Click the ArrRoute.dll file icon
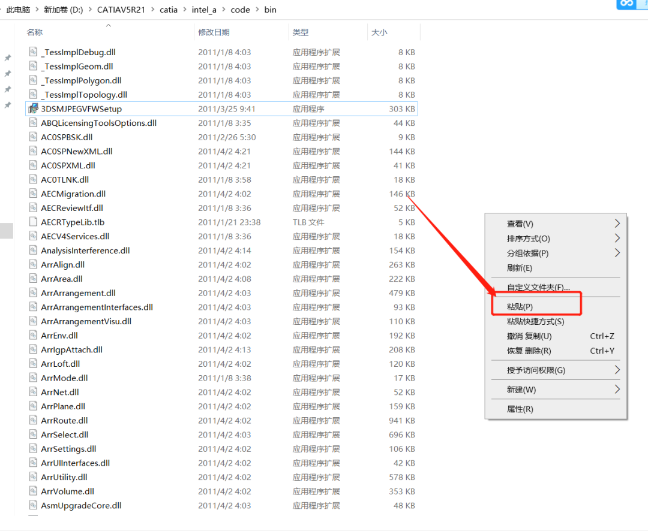The height and width of the screenshot is (531, 648). 34,420
